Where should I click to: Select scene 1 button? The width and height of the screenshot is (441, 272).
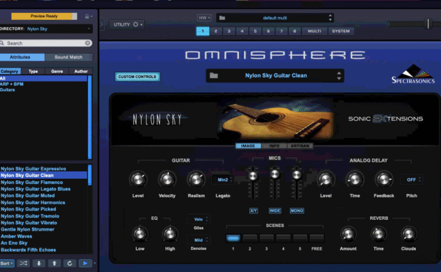point(233,238)
